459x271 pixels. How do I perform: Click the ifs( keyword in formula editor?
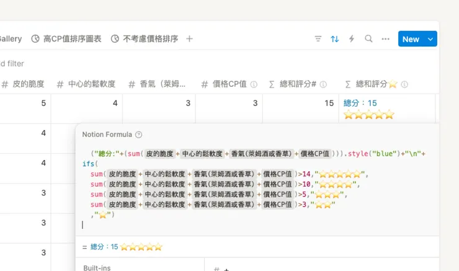(90, 164)
